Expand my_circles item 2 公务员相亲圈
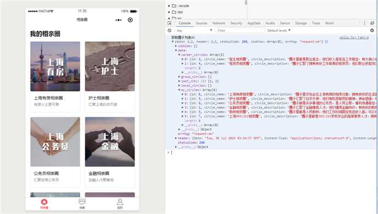The height and width of the screenshot is (214, 378). 182,103
